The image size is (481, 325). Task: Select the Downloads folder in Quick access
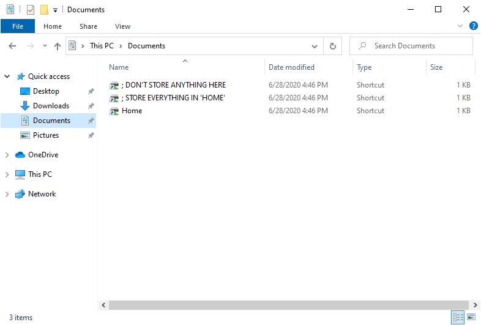pyautogui.click(x=51, y=106)
